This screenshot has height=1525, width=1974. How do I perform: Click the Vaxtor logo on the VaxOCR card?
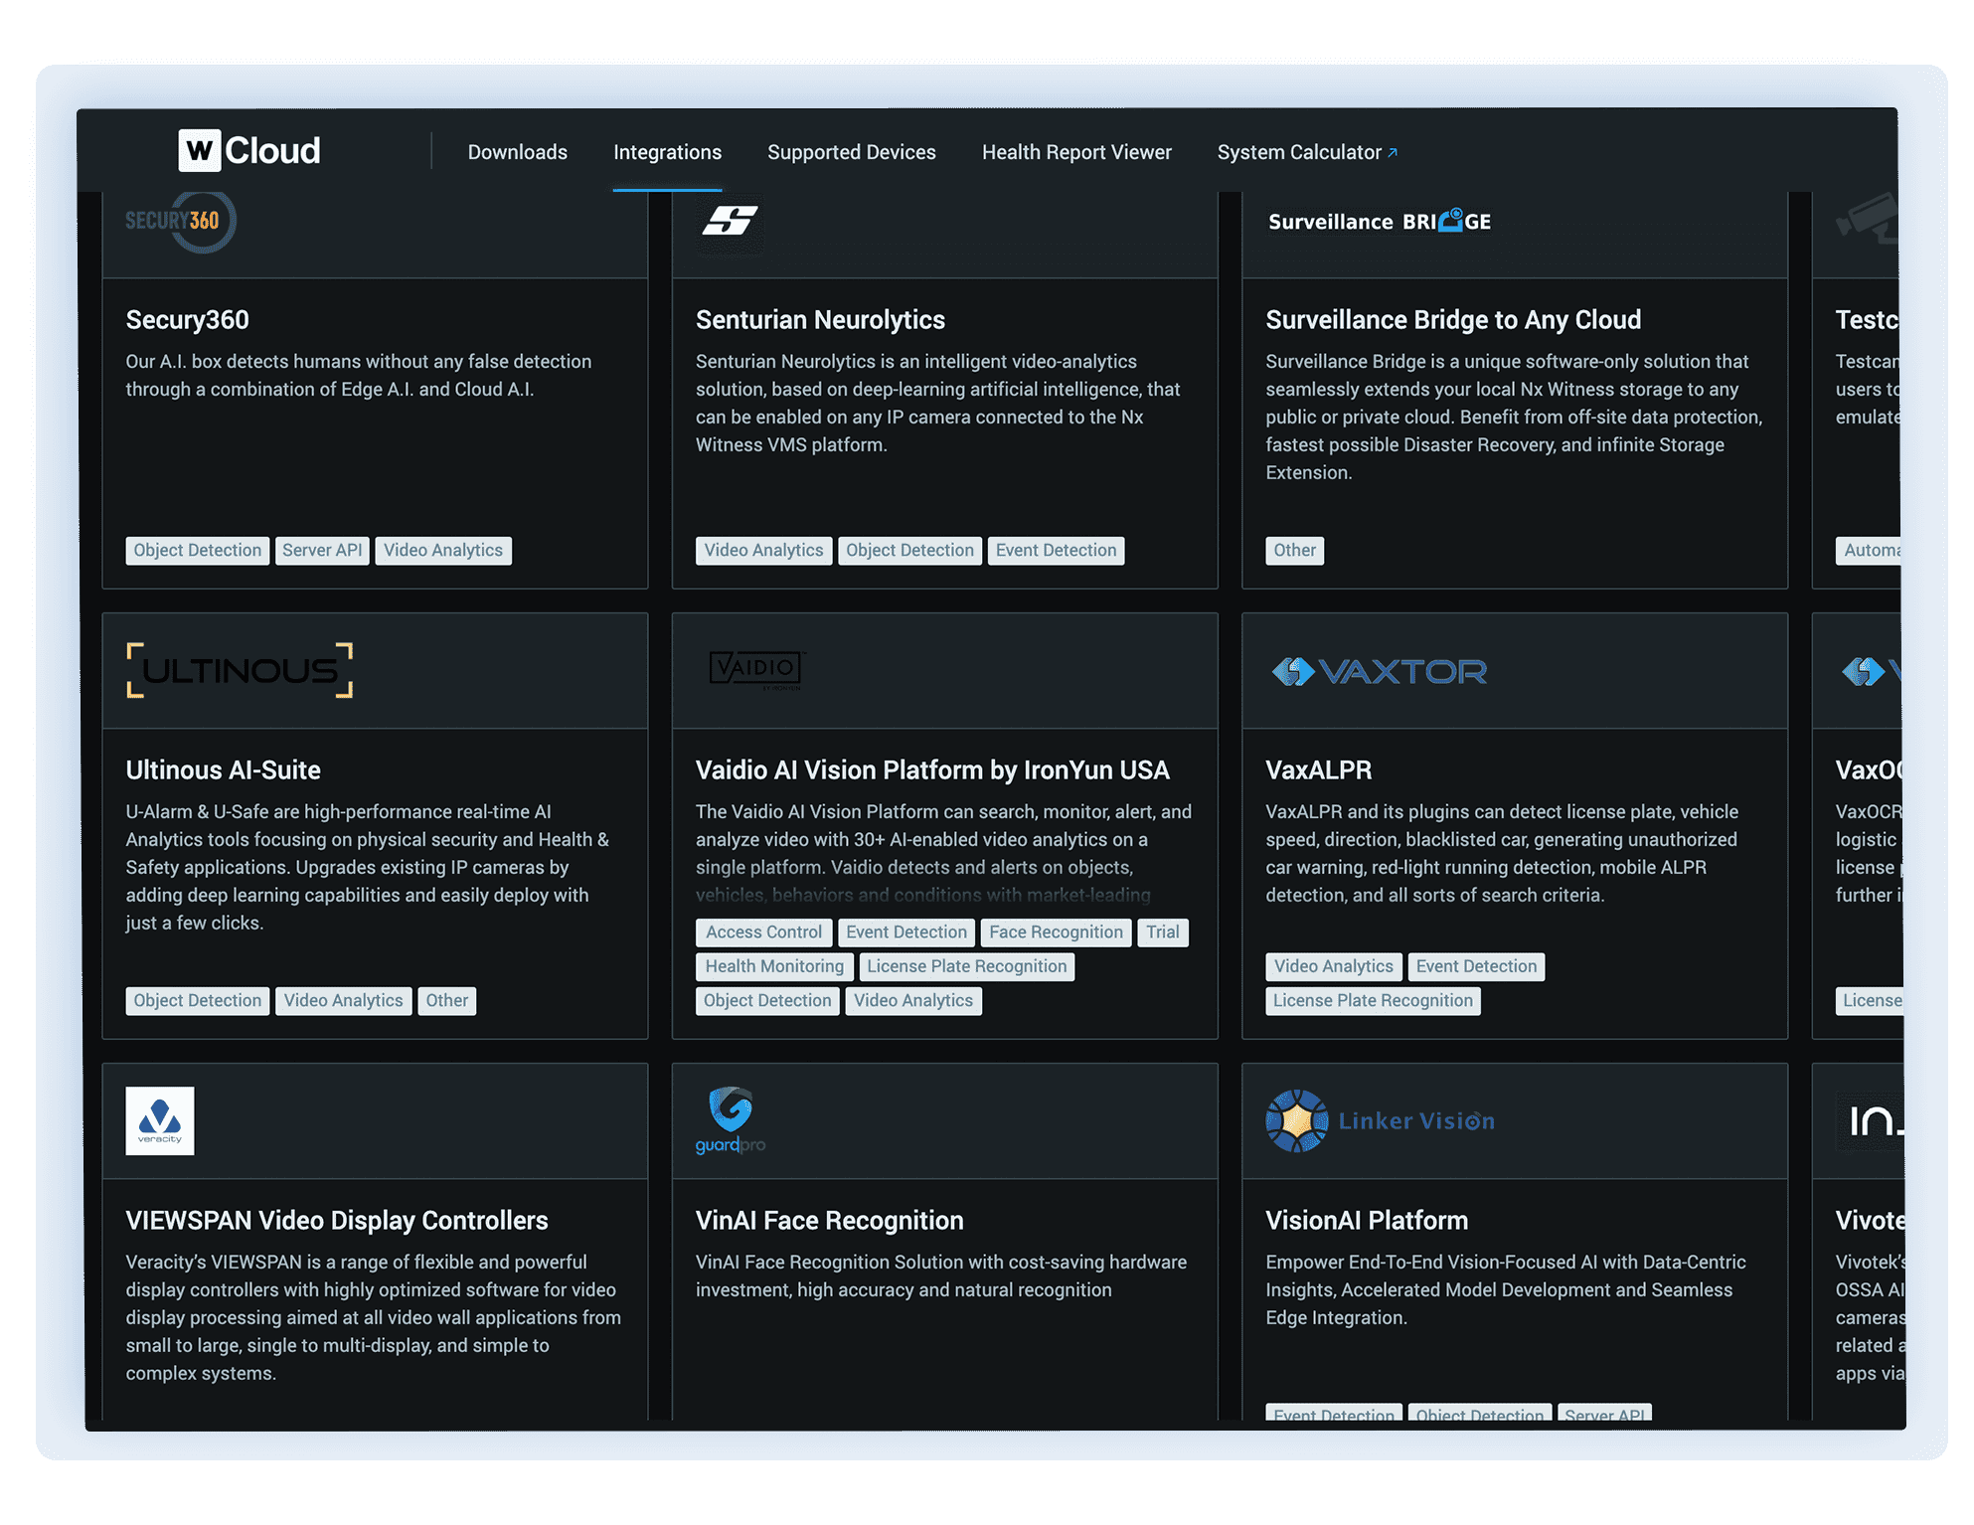[x=1871, y=672]
